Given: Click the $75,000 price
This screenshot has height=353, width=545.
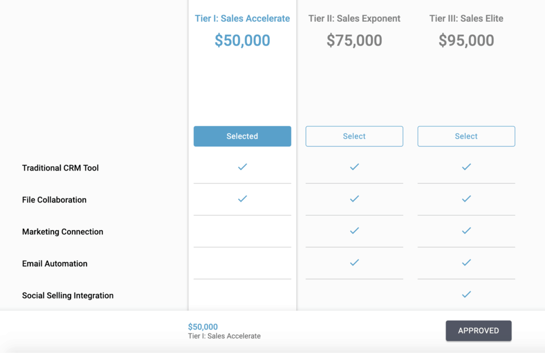Looking at the screenshot, I should [354, 40].
